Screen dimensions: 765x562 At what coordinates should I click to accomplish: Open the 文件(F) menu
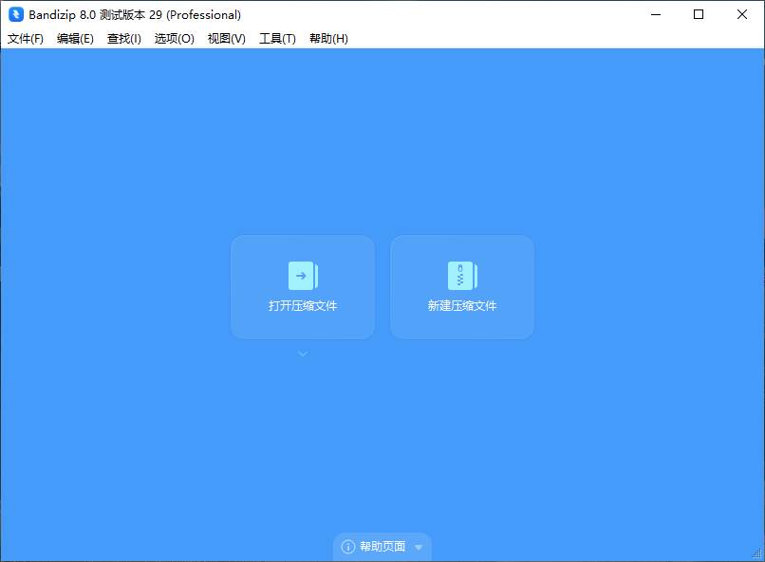tap(26, 39)
